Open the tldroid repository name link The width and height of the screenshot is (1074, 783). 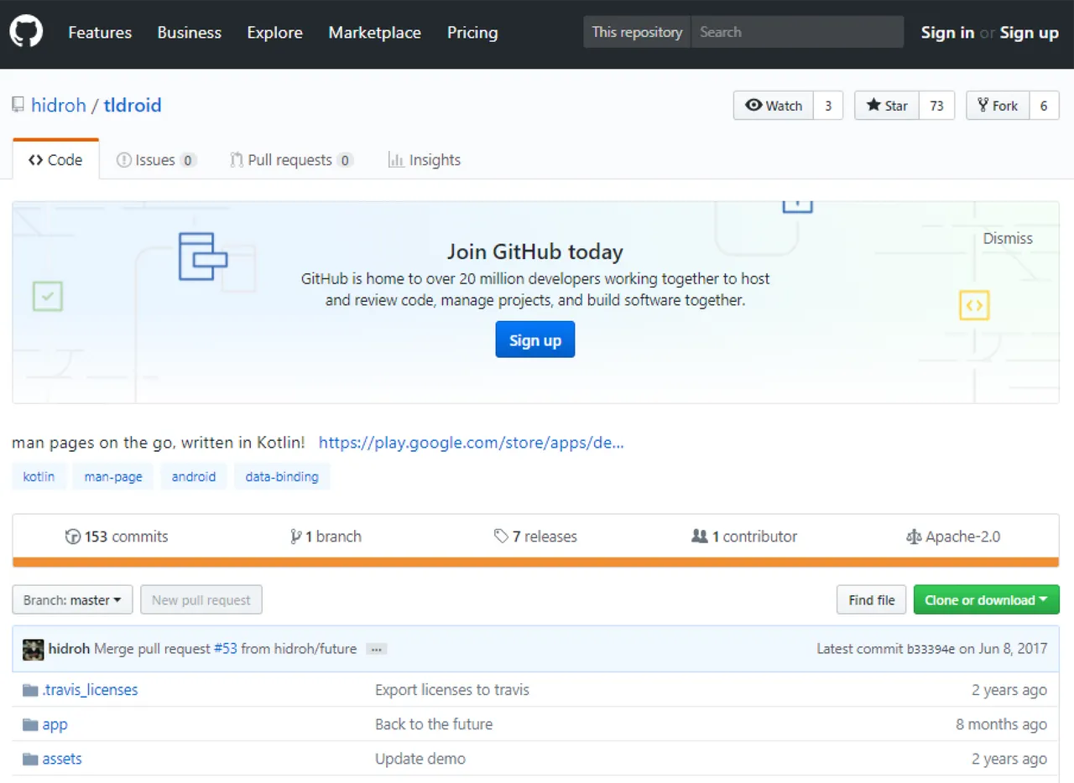[x=133, y=106]
